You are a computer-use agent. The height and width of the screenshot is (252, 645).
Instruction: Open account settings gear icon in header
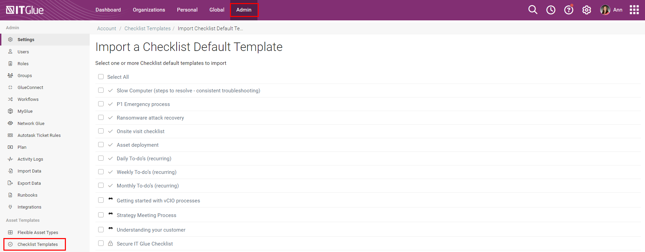[x=587, y=10]
